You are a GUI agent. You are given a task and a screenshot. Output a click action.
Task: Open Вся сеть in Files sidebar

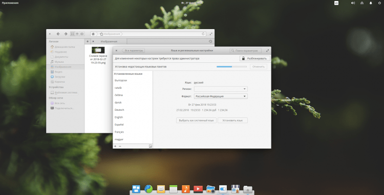coord(65,103)
